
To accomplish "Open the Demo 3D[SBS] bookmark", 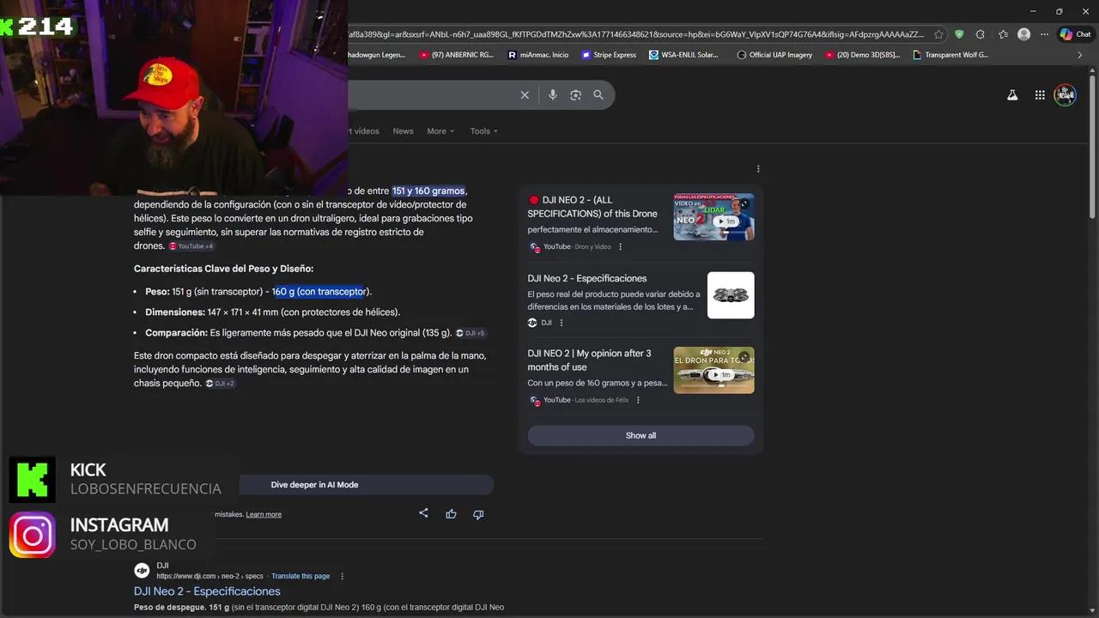I will pos(862,55).
